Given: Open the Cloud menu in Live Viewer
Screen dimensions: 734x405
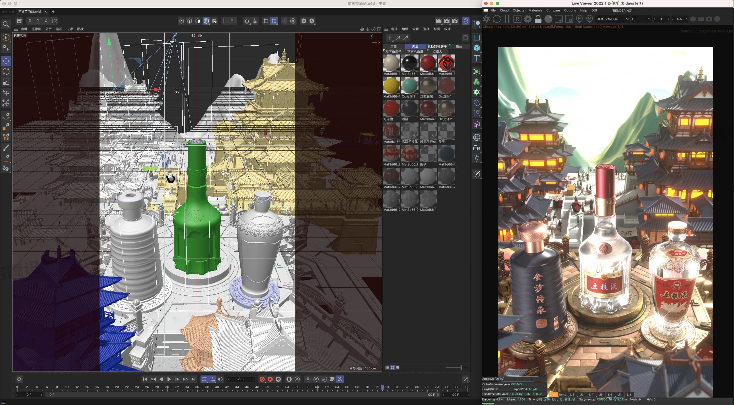Looking at the screenshot, I should tap(504, 10).
